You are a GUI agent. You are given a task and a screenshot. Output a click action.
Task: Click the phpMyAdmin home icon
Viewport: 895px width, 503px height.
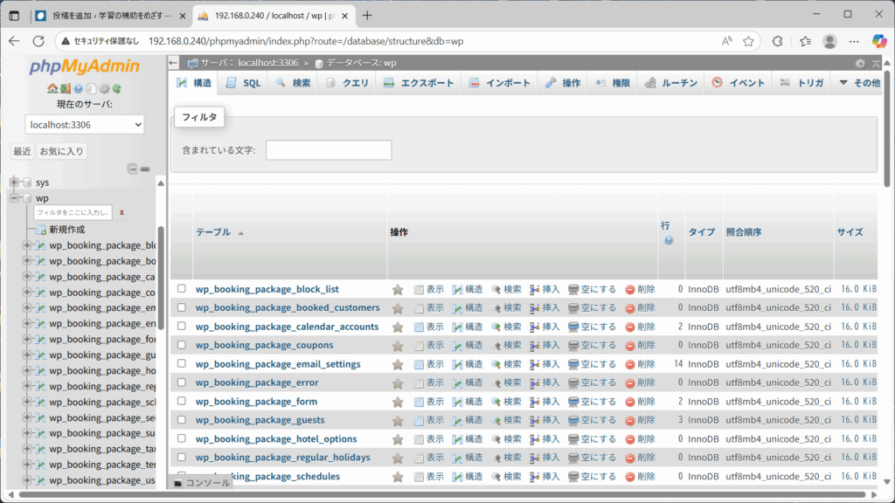tap(52, 88)
